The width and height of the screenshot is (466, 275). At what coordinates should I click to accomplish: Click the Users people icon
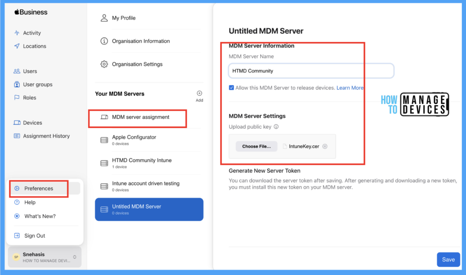click(x=17, y=71)
